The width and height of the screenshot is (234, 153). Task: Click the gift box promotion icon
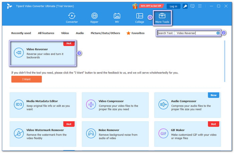pos(135,6)
